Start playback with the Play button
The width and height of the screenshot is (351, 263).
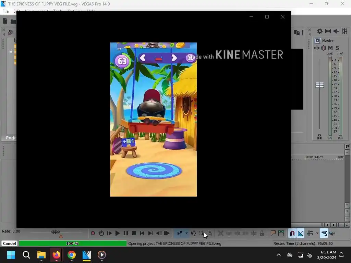pos(117,233)
